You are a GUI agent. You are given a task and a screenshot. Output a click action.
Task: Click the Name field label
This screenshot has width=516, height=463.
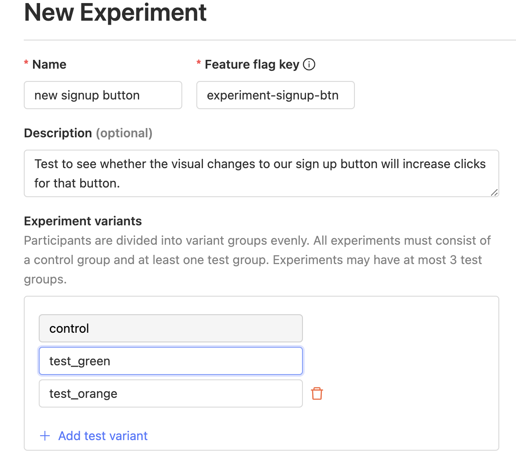49,65
